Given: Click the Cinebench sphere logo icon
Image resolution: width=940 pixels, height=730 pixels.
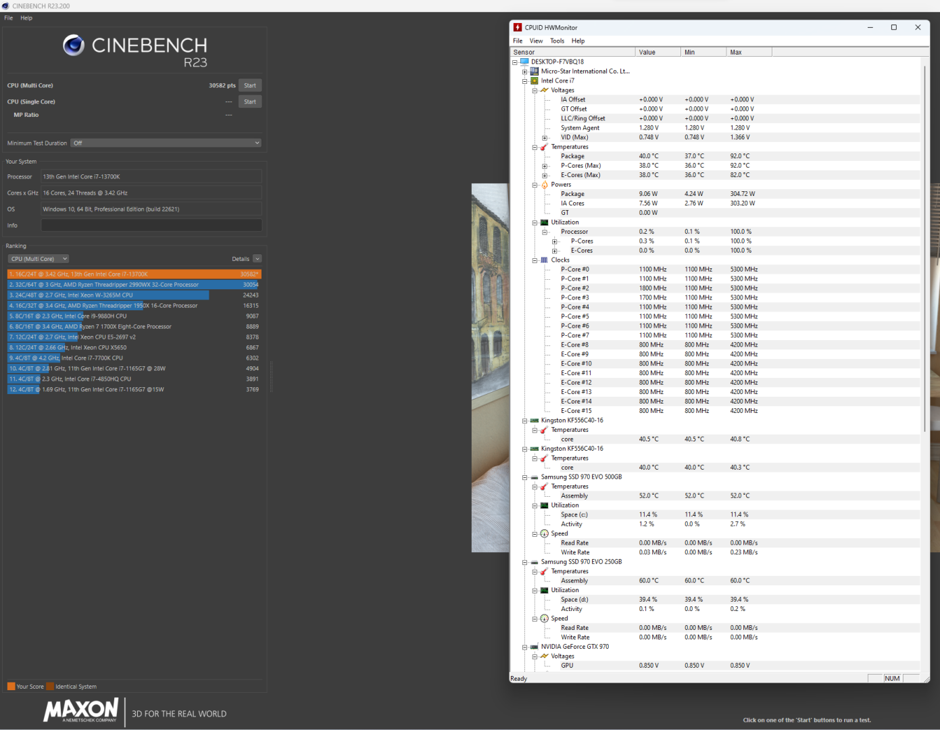Looking at the screenshot, I should click(x=74, y=45).
